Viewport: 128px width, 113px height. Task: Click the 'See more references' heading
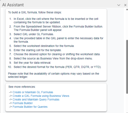pyautogui.click(x=22, y=87)
